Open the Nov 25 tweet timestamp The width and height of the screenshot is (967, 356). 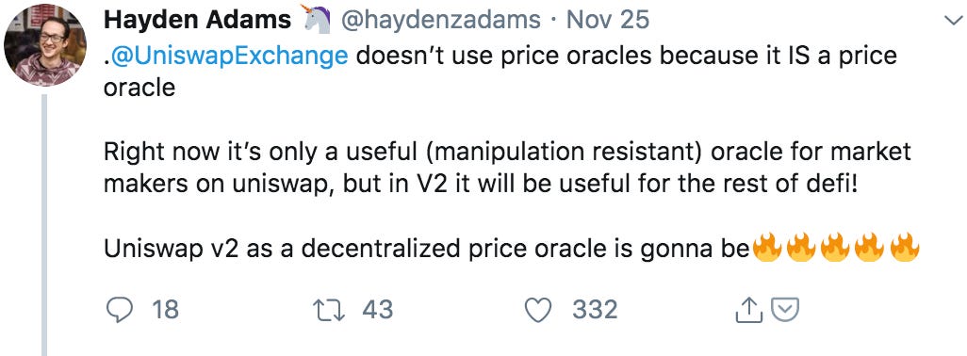coord(607,21)
